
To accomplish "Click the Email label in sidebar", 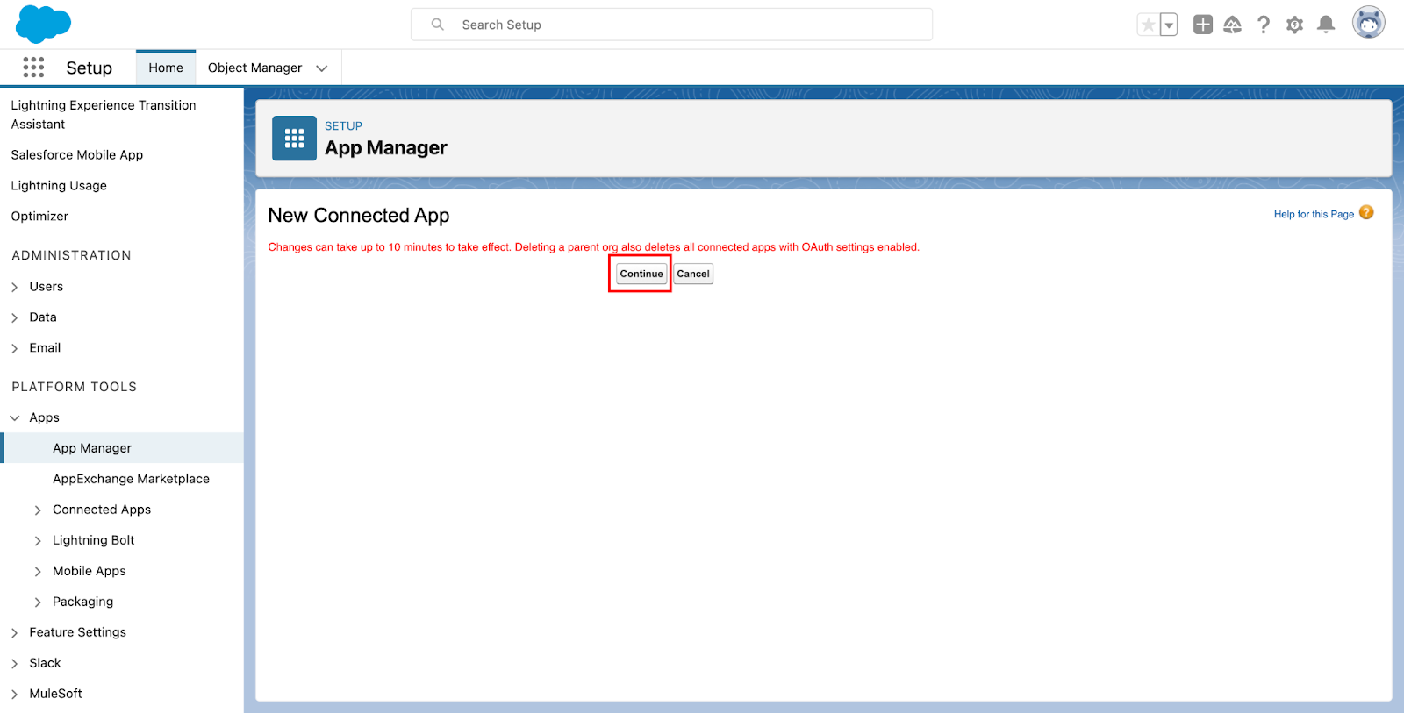I will (45, 348).
